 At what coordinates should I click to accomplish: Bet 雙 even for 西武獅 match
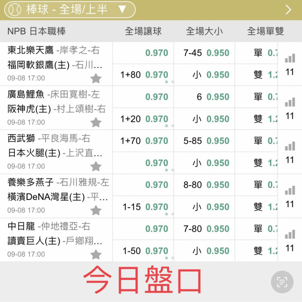click(256, 163)
